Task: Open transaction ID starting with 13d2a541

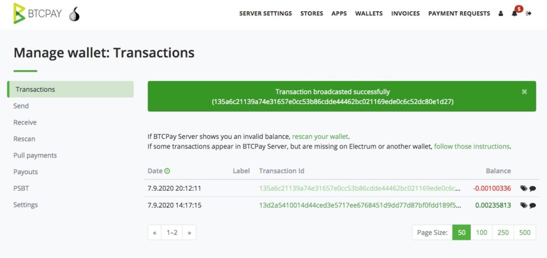Action: [360, 205]
